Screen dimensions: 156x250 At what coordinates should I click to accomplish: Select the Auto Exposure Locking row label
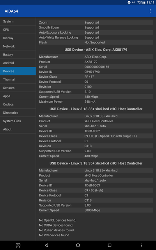click(x=55, y=32)
